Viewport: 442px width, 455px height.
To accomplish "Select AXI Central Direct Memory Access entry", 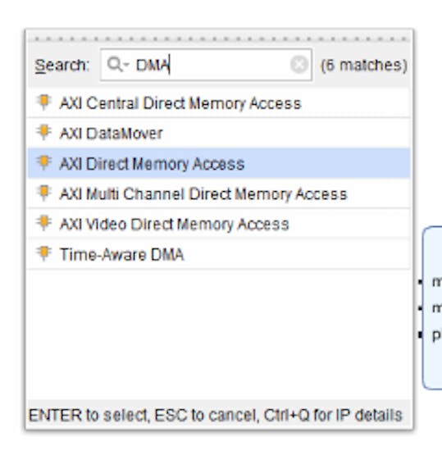I will (219, 103).
